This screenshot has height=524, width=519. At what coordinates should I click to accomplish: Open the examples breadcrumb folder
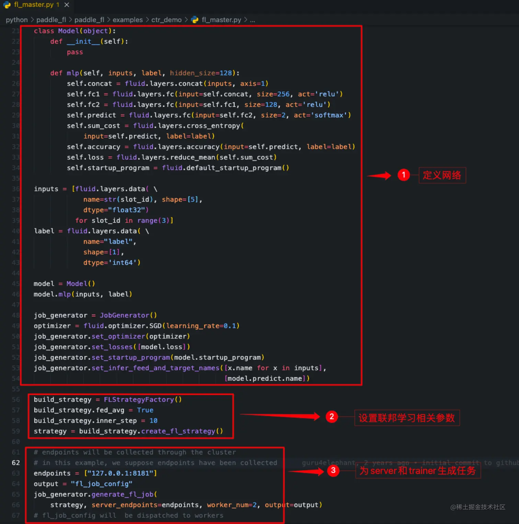tap(128, 20)
